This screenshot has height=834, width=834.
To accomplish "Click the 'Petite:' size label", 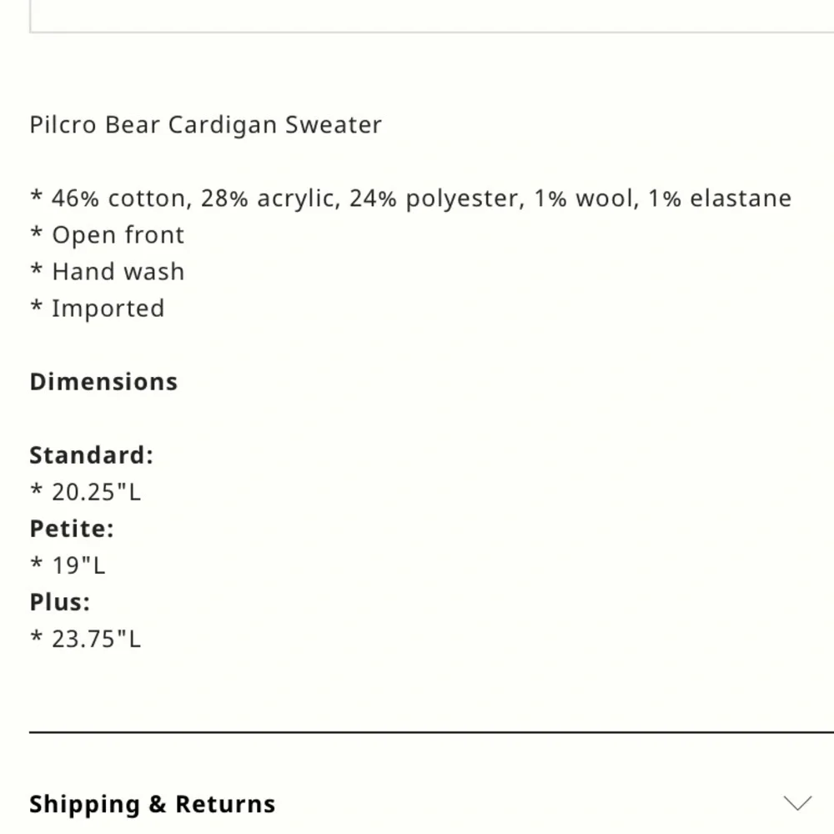I will coord(72,529).
